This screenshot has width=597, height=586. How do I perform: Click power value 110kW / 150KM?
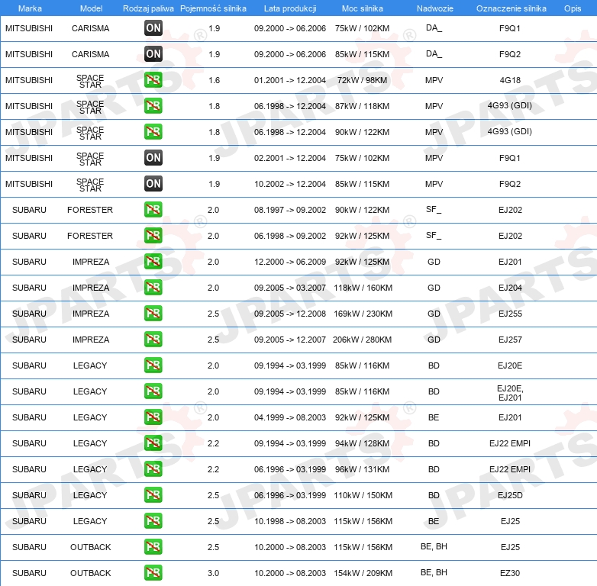[363, 495]
